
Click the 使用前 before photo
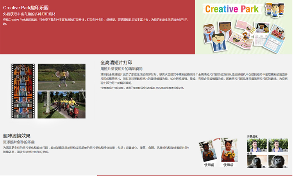point(208,151)
